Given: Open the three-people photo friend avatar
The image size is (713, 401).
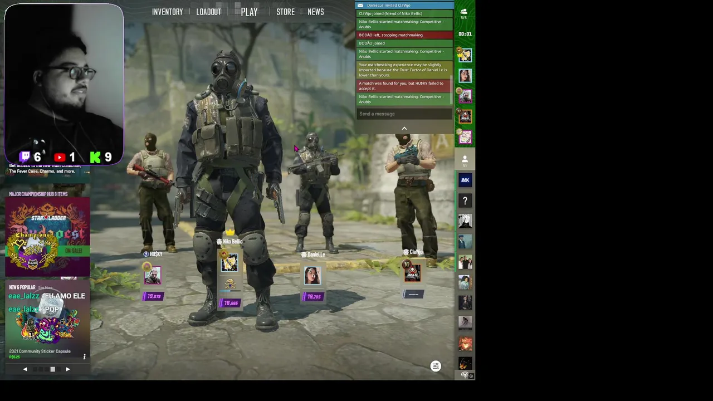Looking at the screenshot, I should (x=465, y=262).
